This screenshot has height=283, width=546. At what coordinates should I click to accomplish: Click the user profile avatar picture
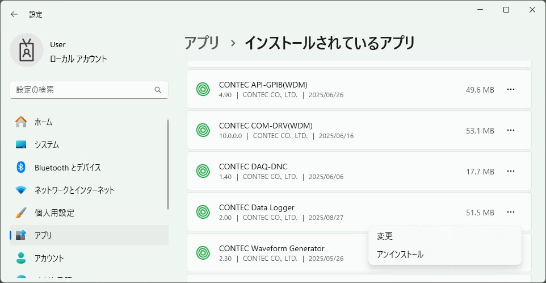(x=27, y=50)
